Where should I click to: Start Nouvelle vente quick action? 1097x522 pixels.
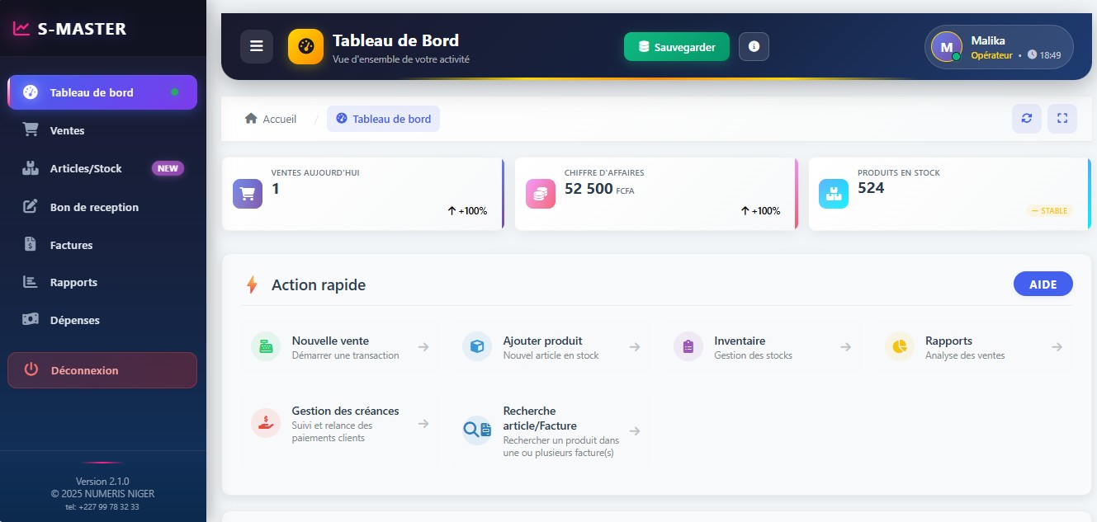click(339, 347)
